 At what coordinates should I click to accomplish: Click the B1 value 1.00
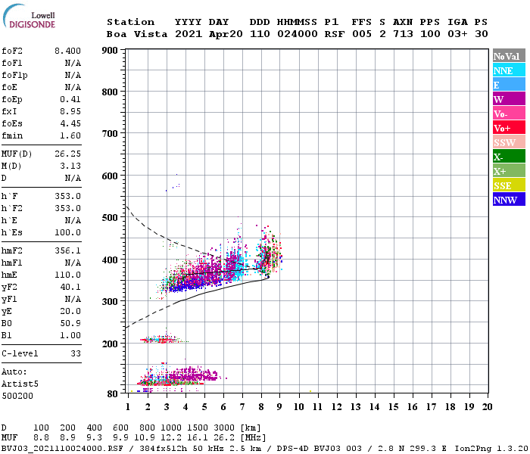[70, 336]
